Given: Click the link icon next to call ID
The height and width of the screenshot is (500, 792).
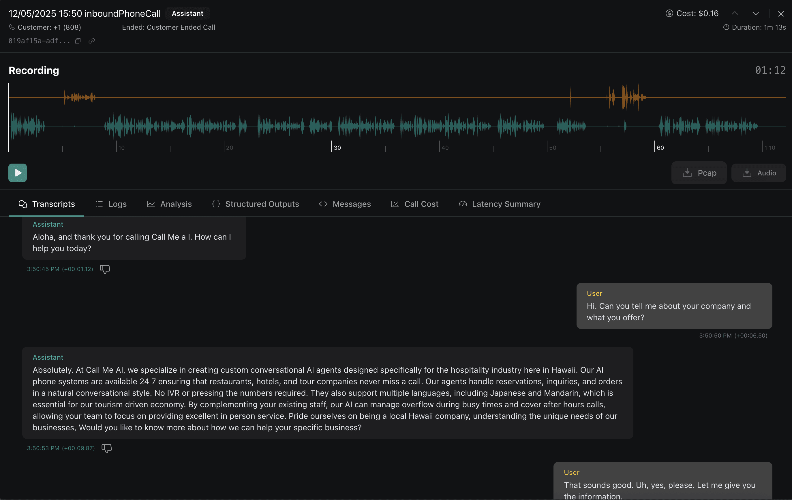Looking at the screenshot, I should click(x=92, y=41).
